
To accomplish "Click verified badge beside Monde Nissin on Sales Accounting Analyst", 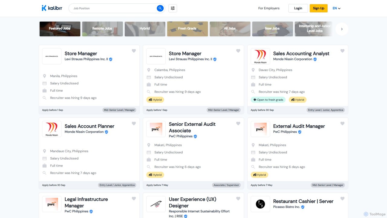I will tap(315, 59).
